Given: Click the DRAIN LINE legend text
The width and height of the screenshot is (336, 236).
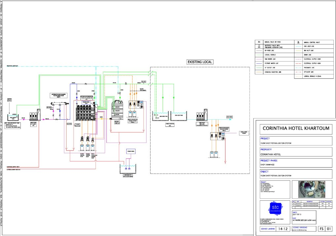Looking at the screenshot, I should tap(308, 55).
